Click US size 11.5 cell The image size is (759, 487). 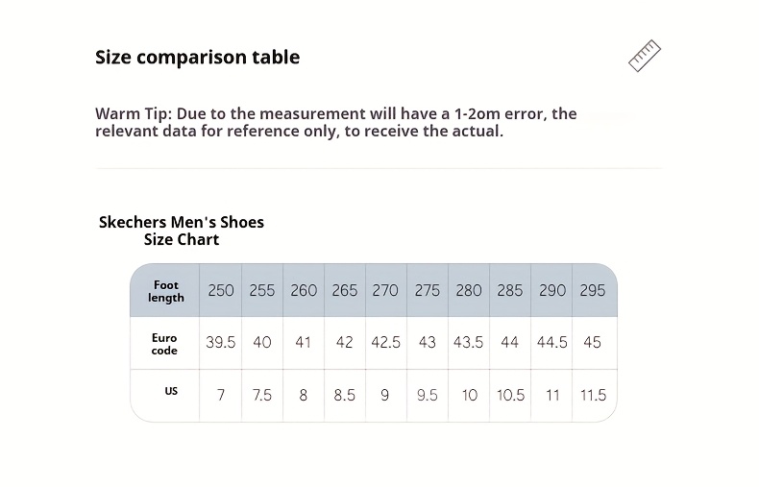(x=593, y=395)
